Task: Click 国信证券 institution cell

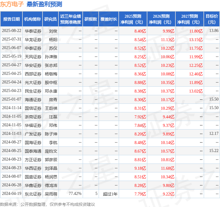Action: coord(33,108)
